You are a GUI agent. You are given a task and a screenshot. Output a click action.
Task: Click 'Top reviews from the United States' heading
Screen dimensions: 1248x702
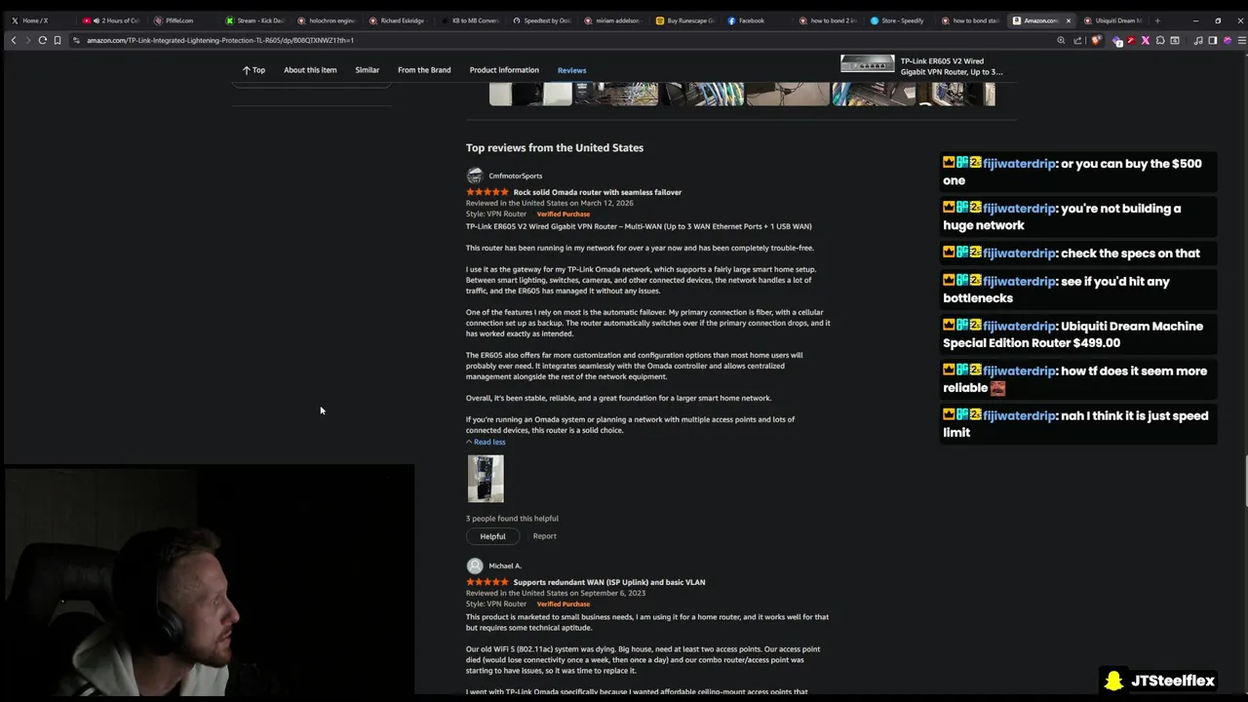tap(555, 148)
